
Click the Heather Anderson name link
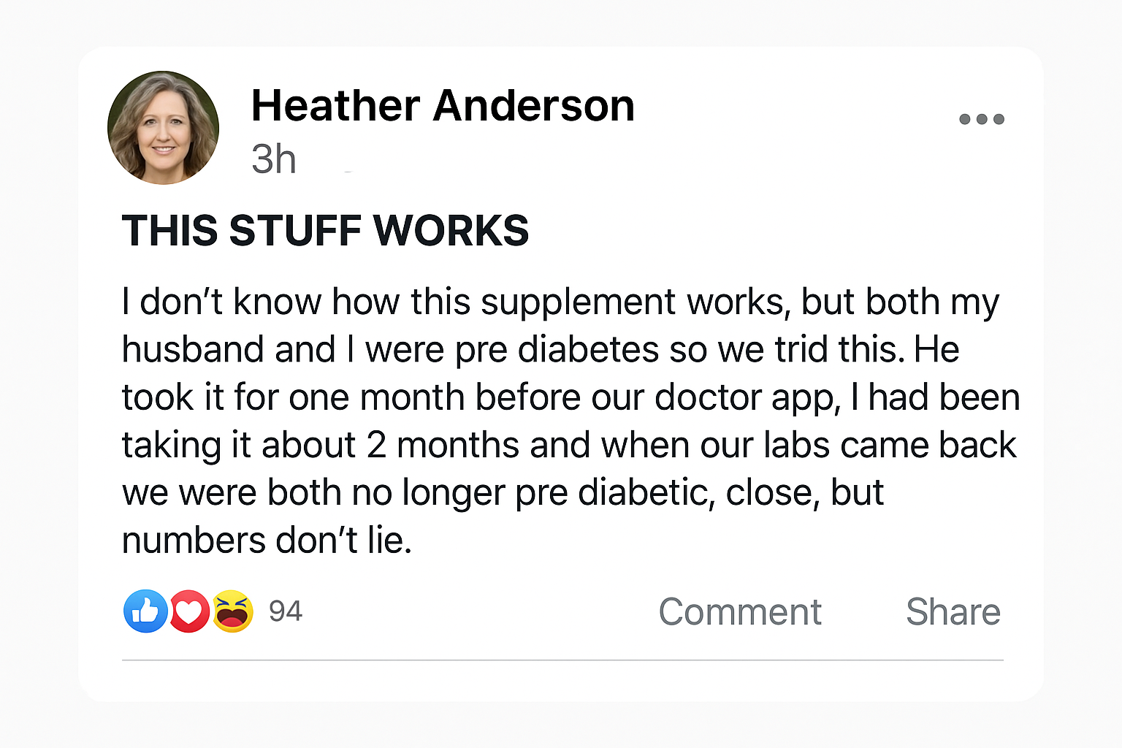point(443,105)
